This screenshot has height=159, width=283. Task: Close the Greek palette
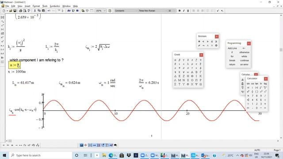click(x=201, y=55)
